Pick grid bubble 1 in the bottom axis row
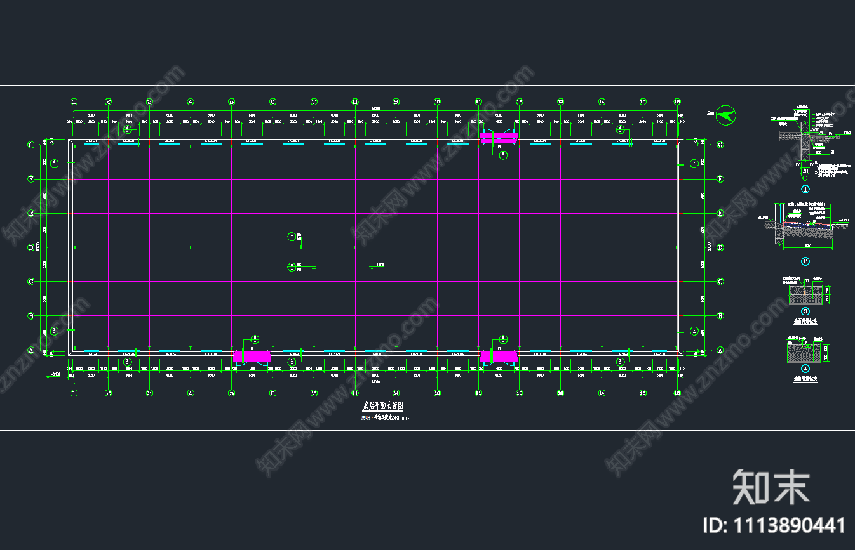 coord(74,393)
